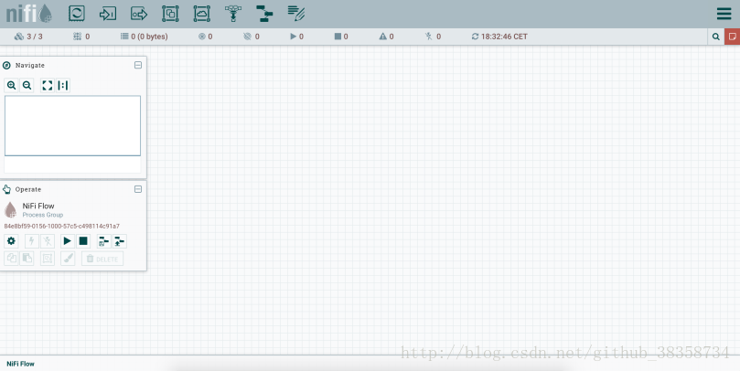Start the NiFi Flow with play button
Image resolution: width=740 pixels, height=371 pixels.
point(68,241)
